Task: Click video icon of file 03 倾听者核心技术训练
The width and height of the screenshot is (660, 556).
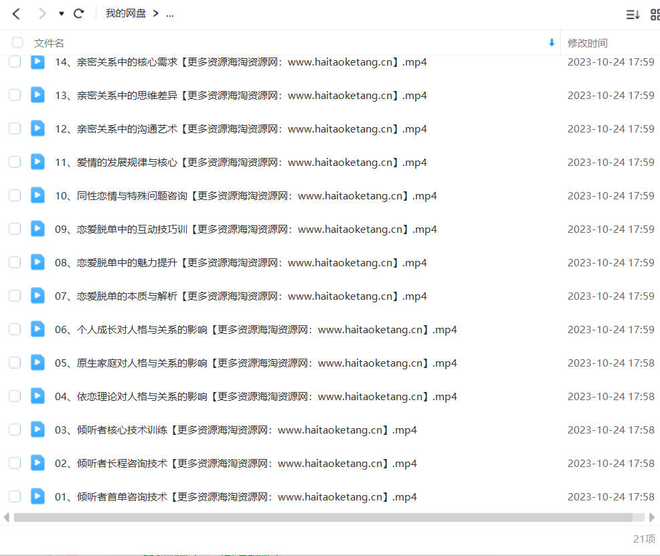Action: [x=37, y=429]
